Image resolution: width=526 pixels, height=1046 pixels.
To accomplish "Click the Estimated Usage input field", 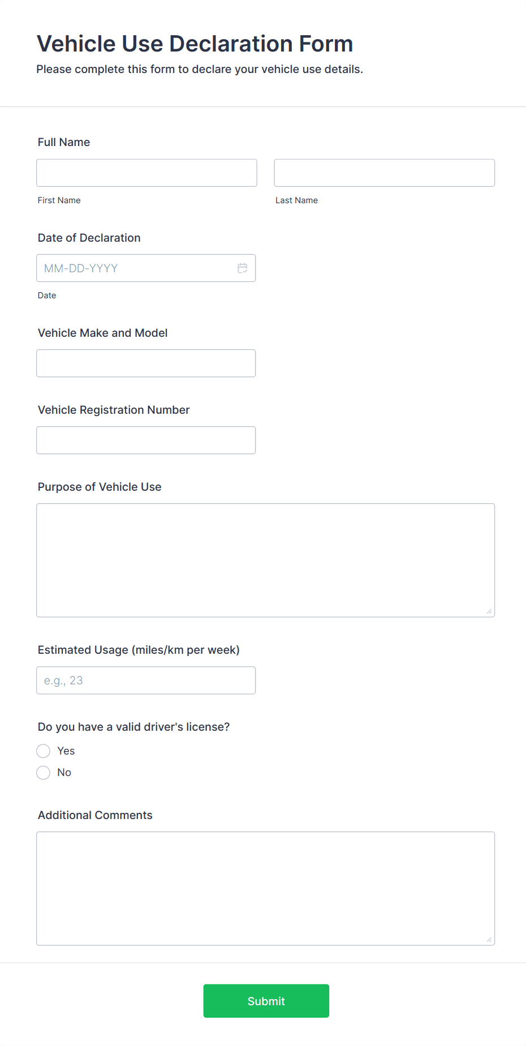I will pos(146,680).
